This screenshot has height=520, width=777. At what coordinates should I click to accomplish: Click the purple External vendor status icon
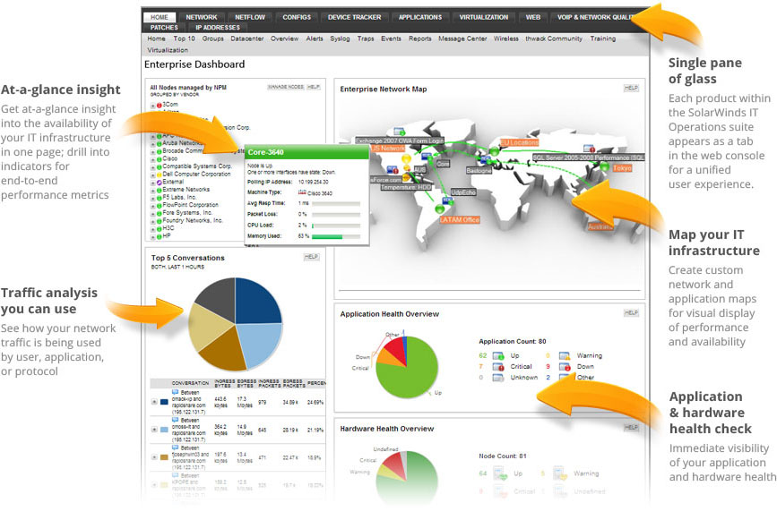point(159,183)
